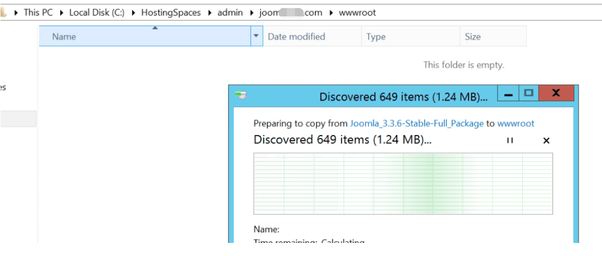Click the 'Name:' label in dialog

(x=267, y=230)
